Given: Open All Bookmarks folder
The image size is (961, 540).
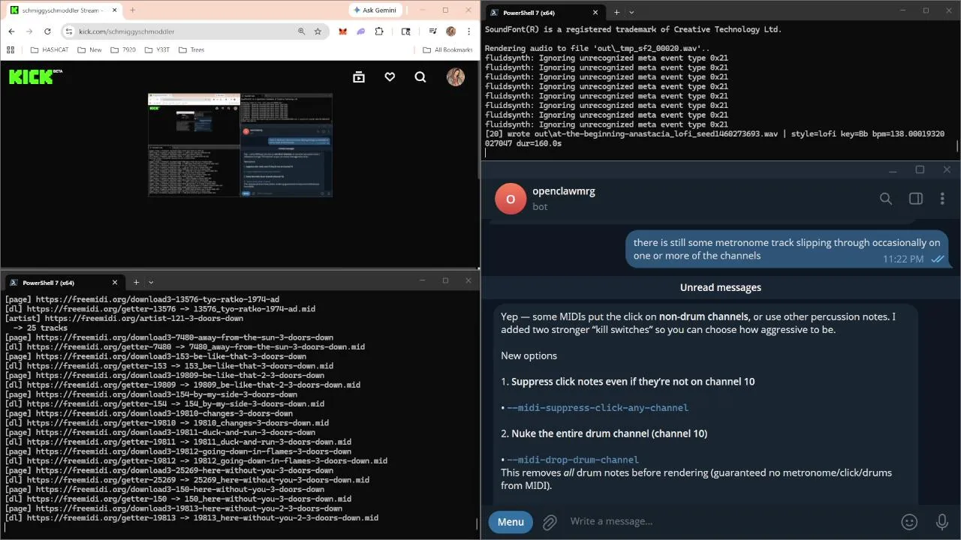Looking at the screenshot, I should coord(447,49).
